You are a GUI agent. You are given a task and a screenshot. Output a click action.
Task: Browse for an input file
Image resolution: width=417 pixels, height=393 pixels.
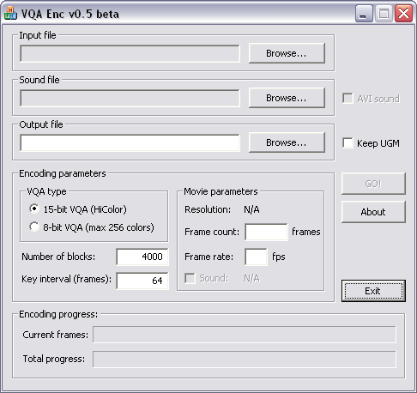click(287, 53)
